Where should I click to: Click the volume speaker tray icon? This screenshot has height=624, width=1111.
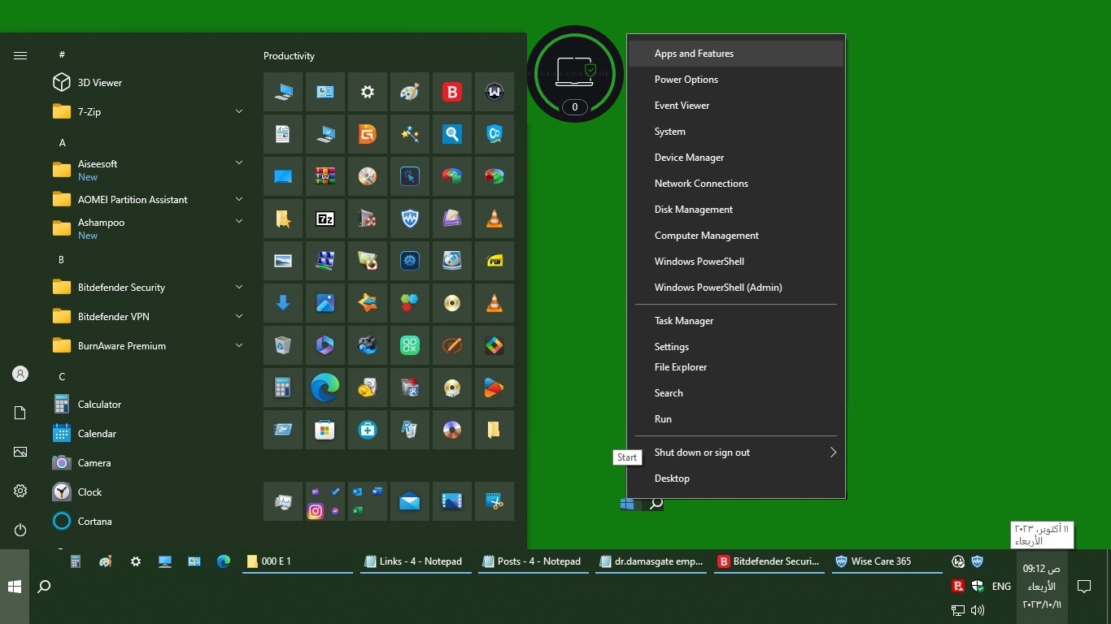(978, 609)
